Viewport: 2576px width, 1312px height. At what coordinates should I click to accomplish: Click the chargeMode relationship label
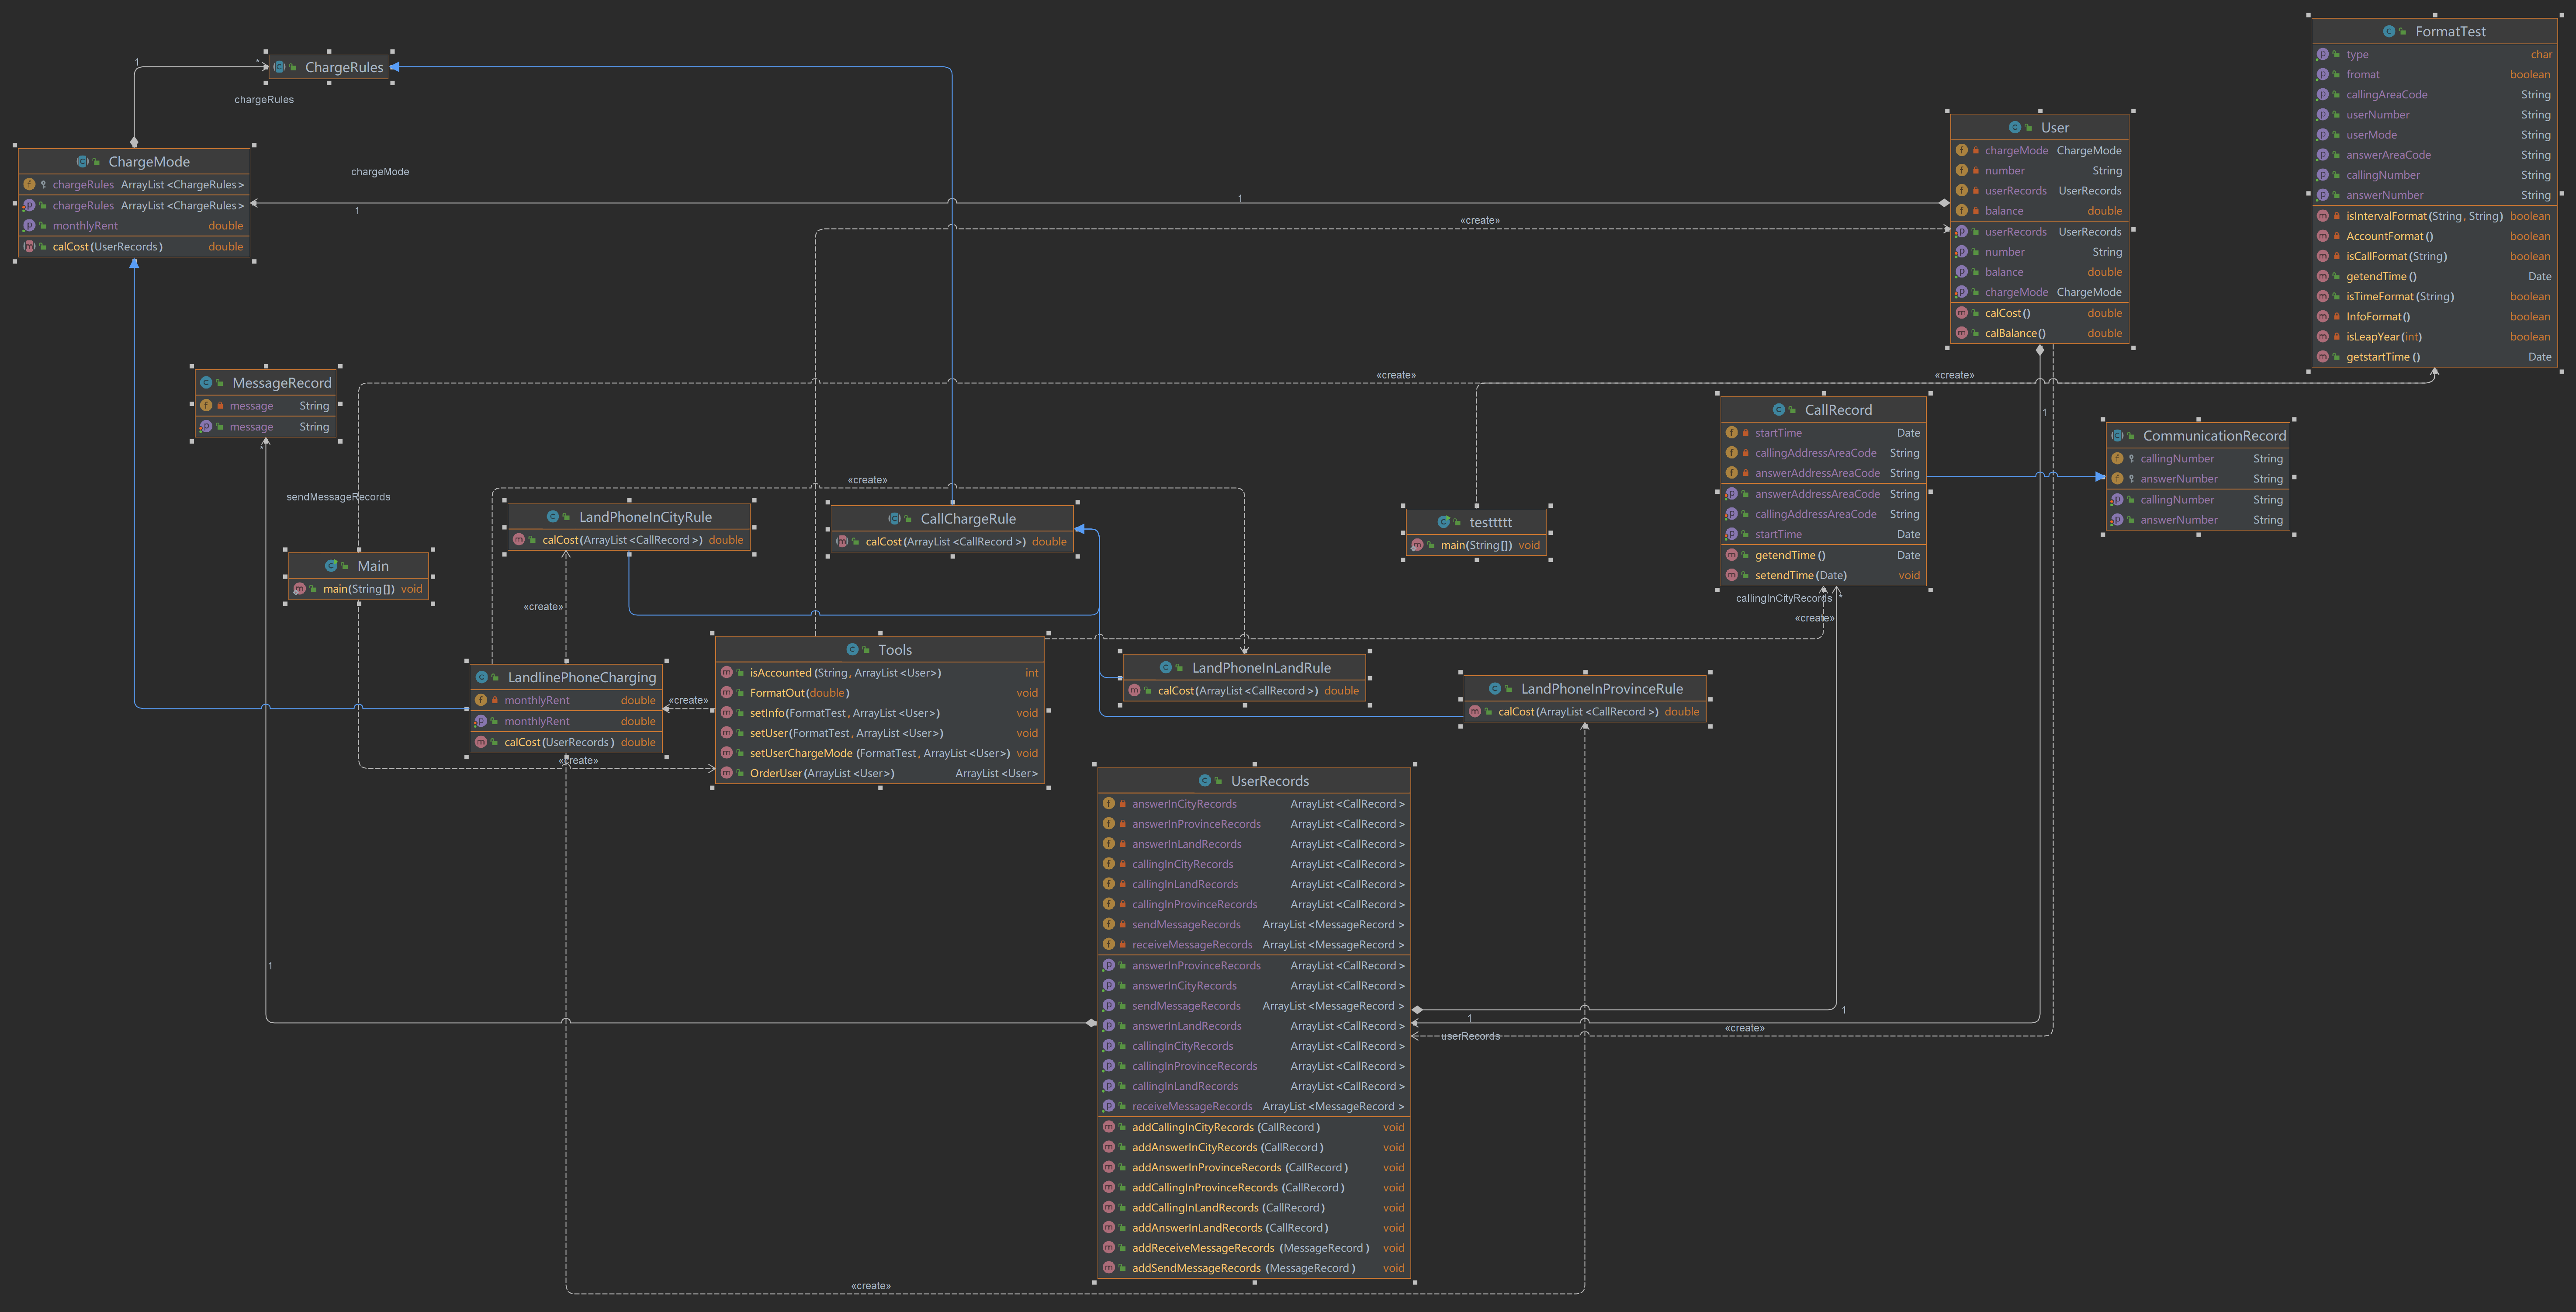click(380, 172)
